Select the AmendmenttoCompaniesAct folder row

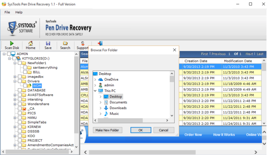50,145
